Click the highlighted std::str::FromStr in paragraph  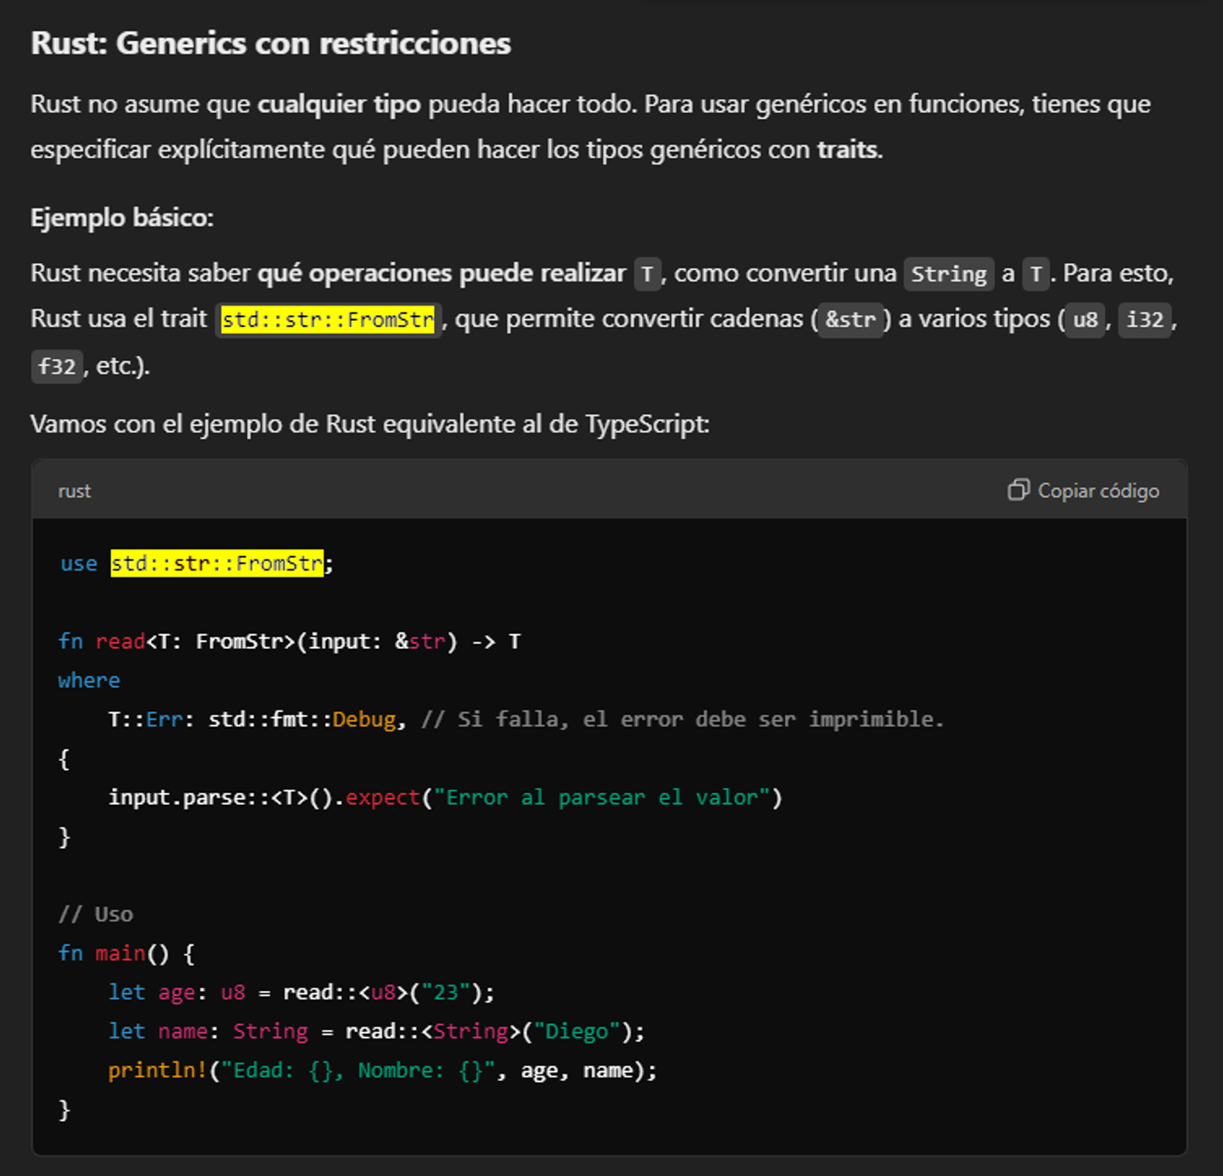(x=328, y=319)
